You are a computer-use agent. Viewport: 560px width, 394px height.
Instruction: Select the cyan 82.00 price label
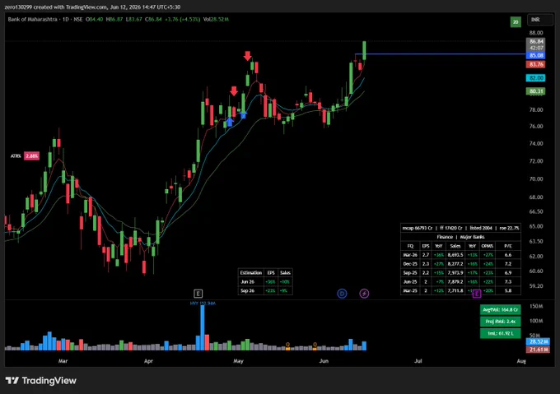pyautogui.click(x=536, y=77)
